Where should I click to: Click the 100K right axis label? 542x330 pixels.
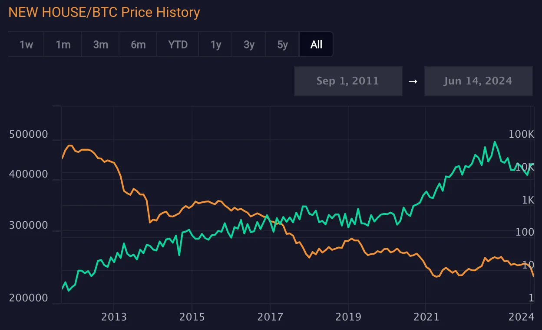pyautogui.click(x=521, y=135)
